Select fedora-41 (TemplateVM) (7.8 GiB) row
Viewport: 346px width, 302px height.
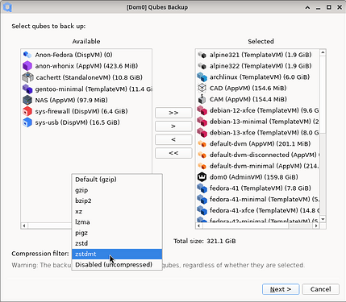pyautogui.click(x=257, y=188)
